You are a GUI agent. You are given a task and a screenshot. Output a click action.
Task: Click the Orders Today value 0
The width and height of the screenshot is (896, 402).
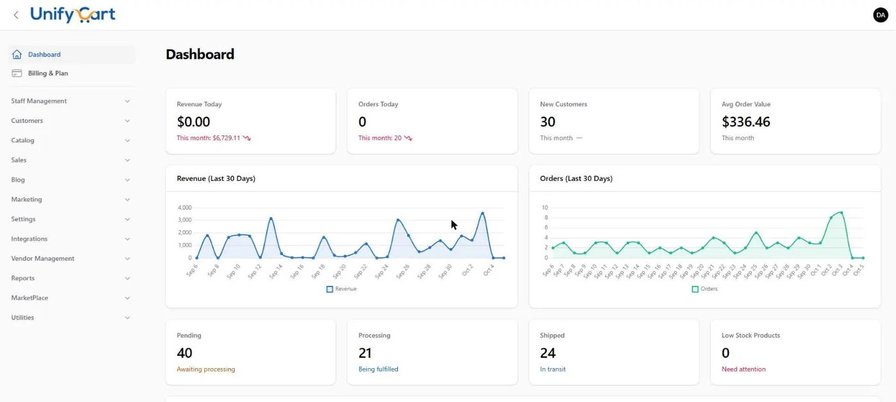pos(362,121)
